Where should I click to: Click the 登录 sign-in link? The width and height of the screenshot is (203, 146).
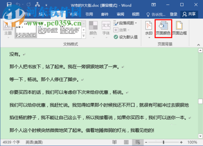174,14
